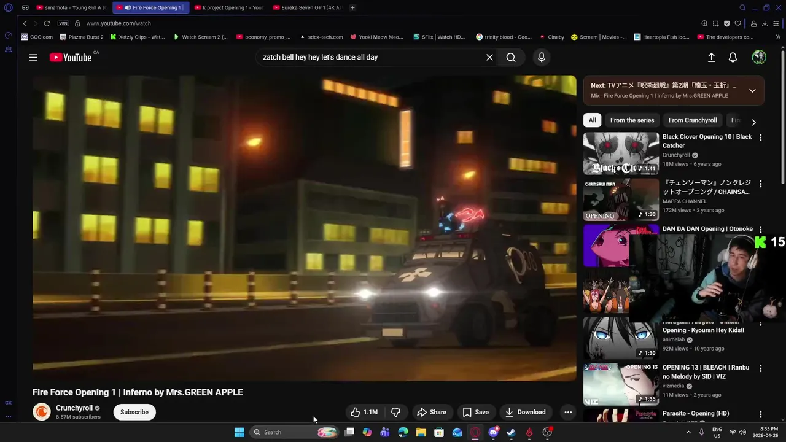
Task: Switch to siinamota Young Girl A tab
Action: pos(72,7)
